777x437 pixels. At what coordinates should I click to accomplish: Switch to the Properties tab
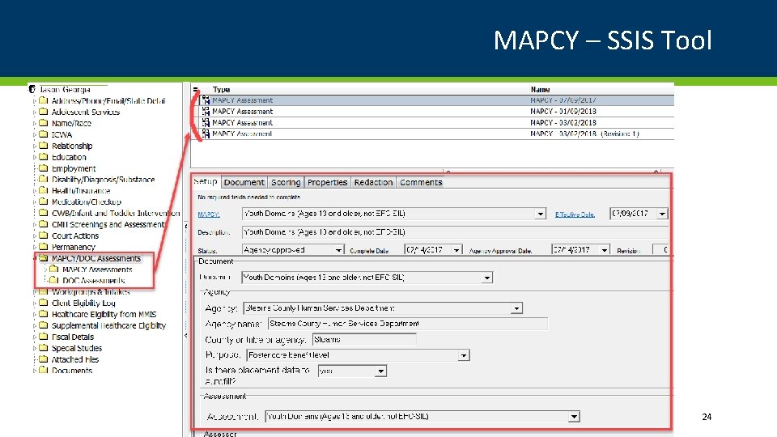pyautogui.click(x=327, y=182)
